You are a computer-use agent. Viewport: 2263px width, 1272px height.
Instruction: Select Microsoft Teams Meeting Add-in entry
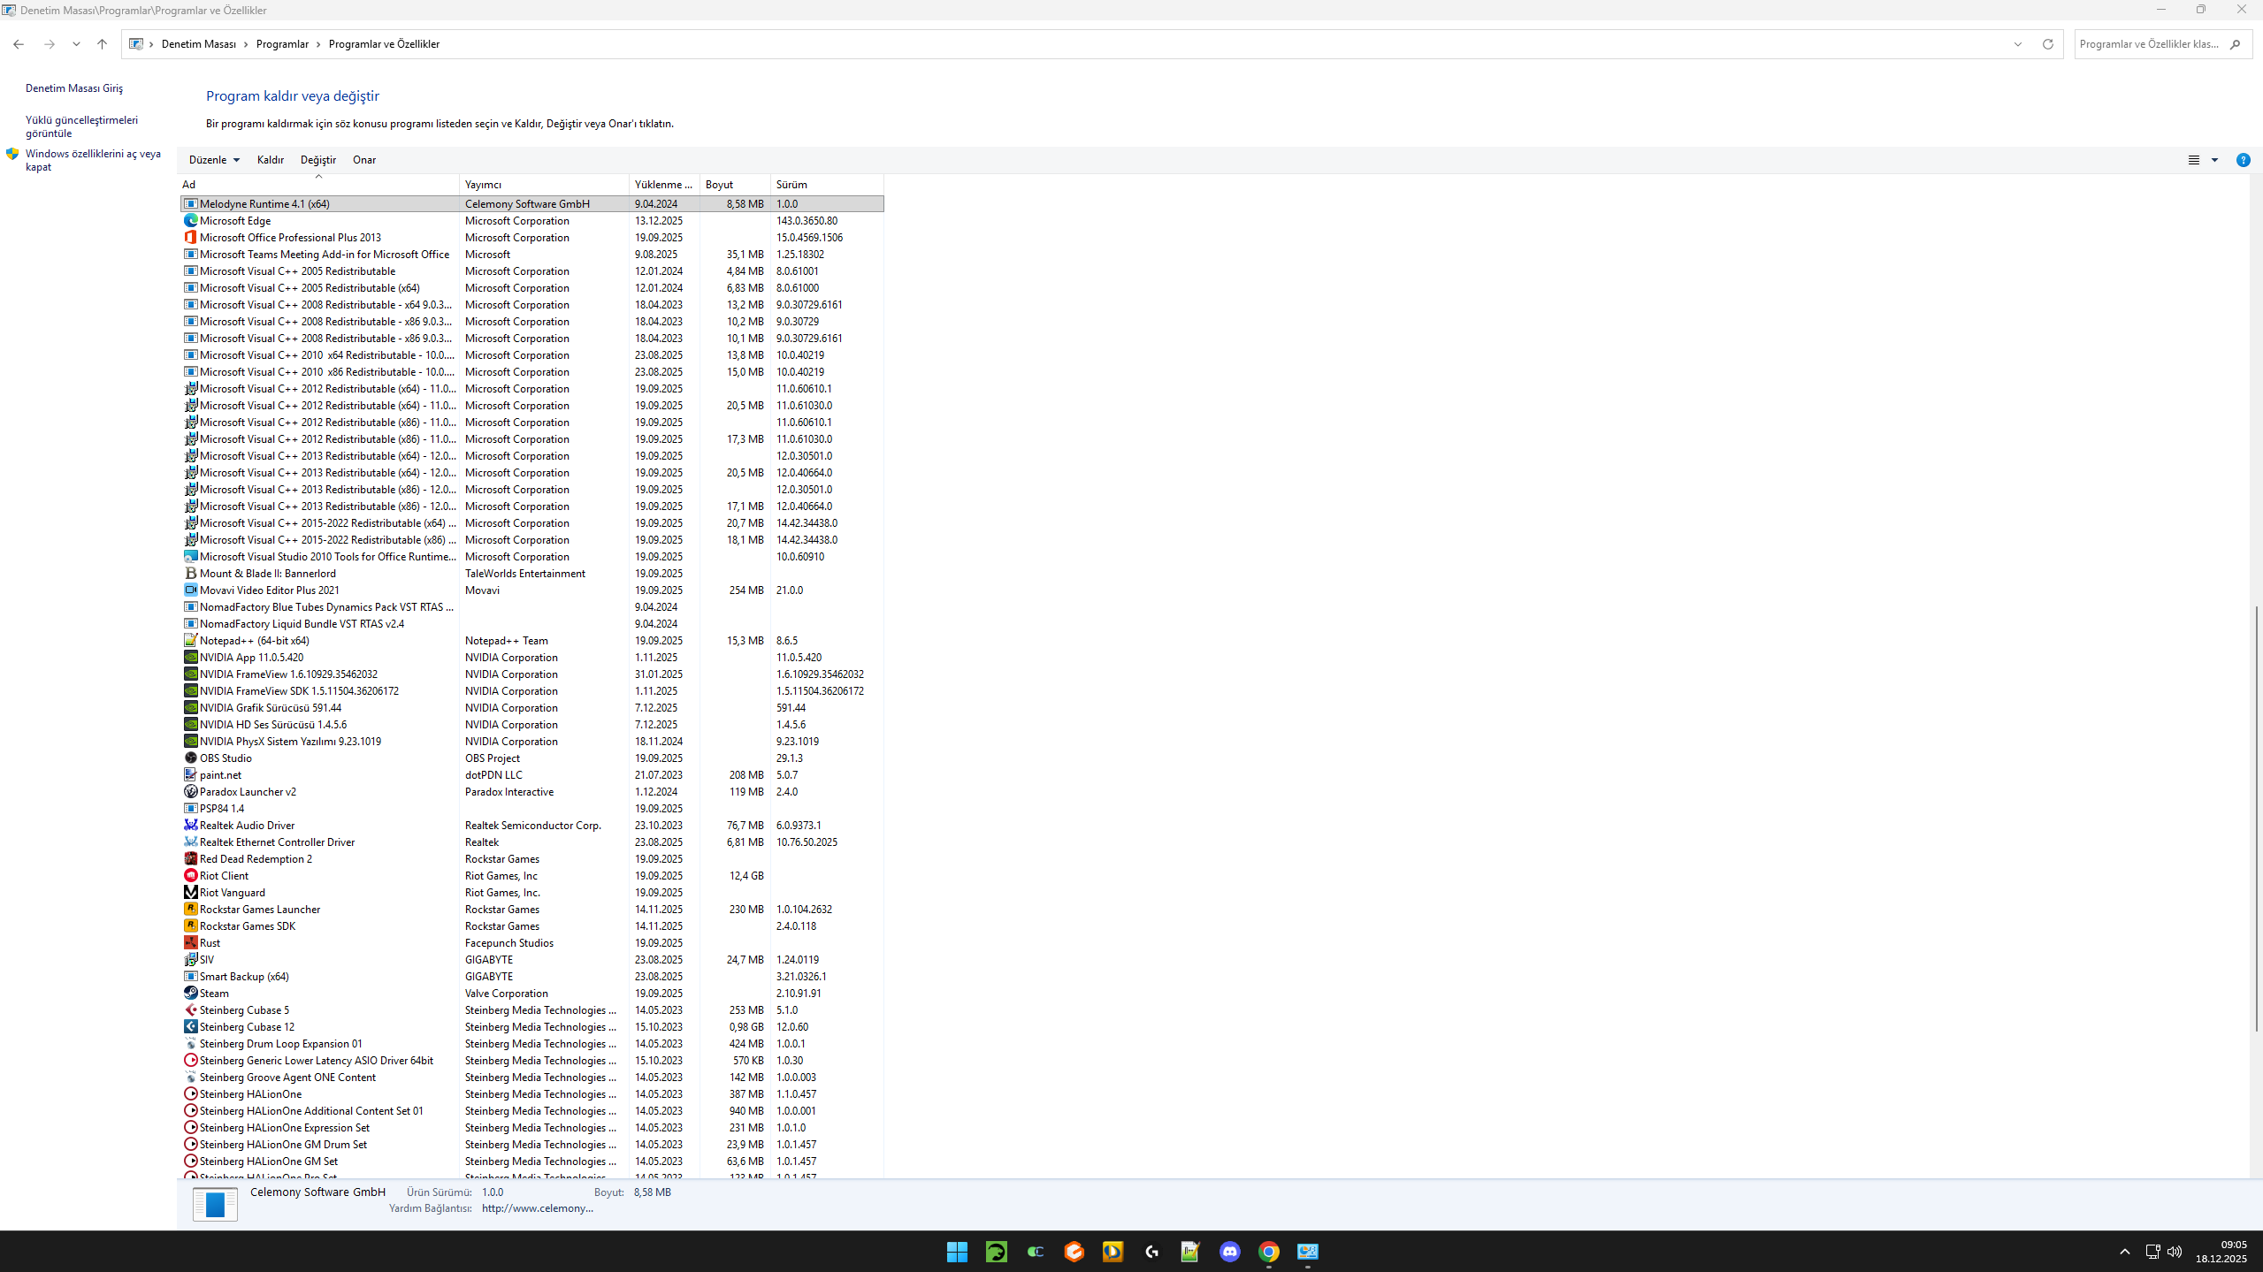pos(532,255)
